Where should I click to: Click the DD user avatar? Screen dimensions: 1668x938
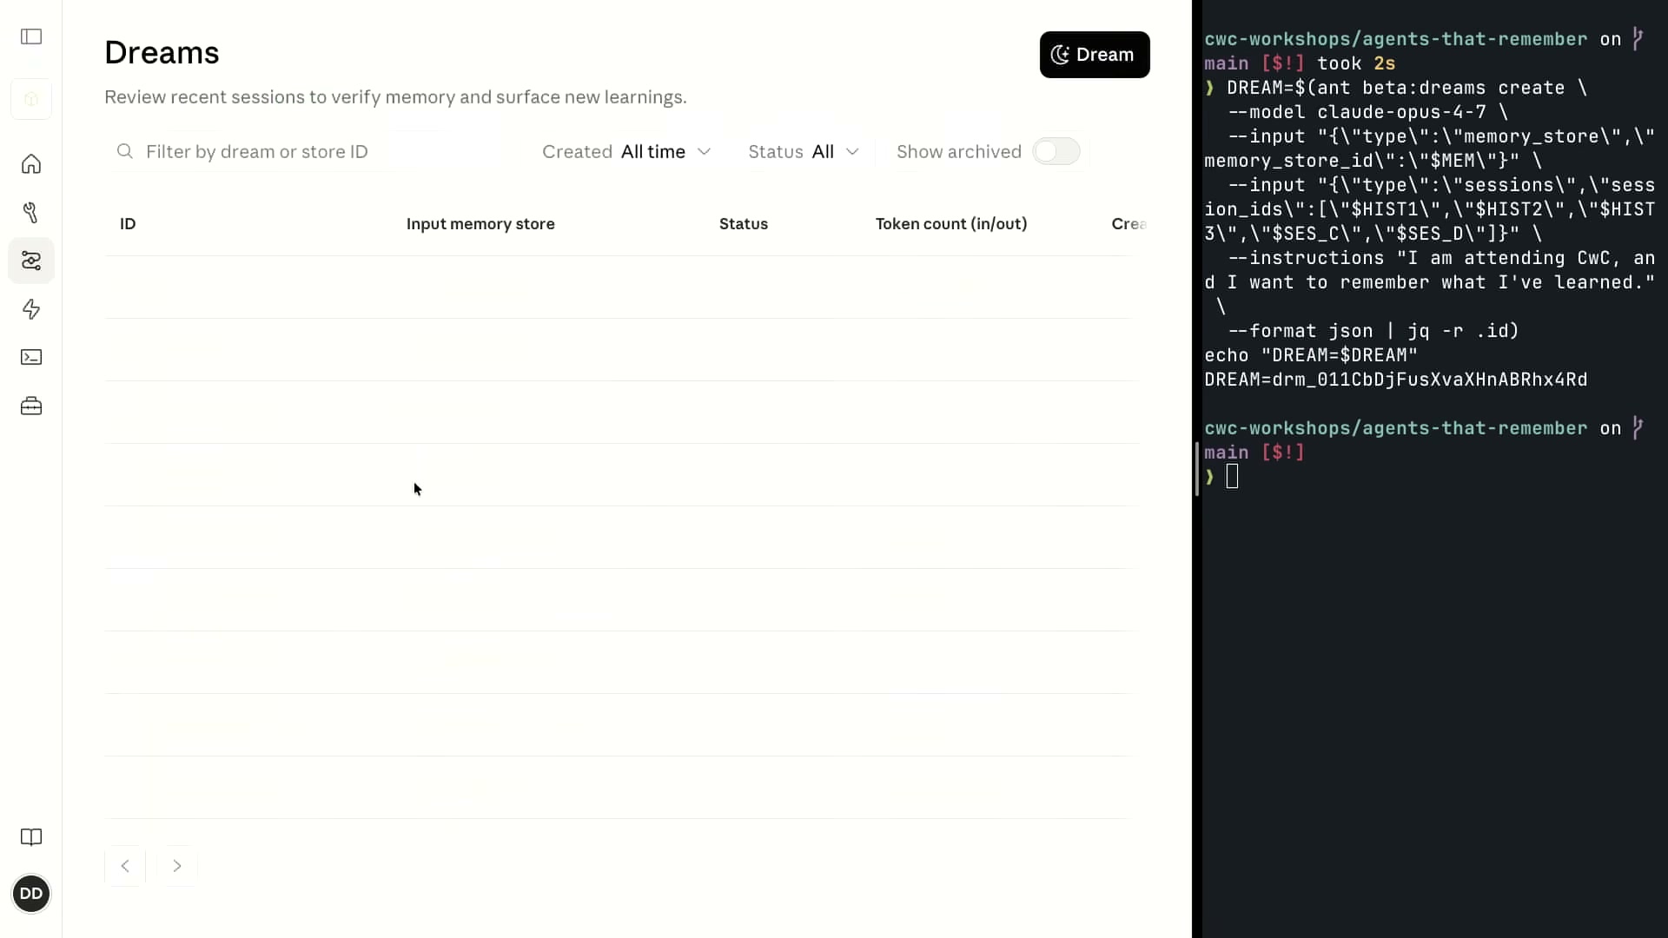point(31,894)
